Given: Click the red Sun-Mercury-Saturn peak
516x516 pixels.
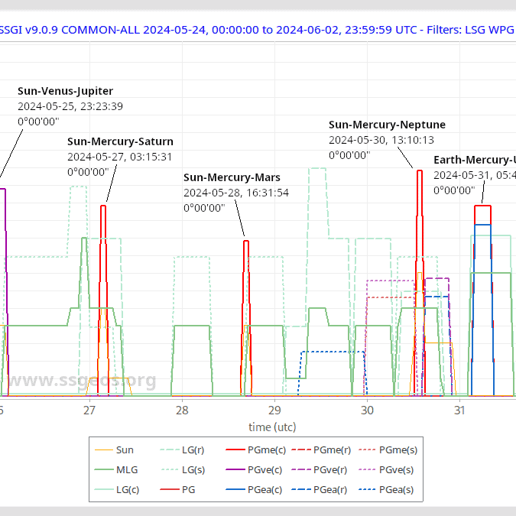Looking at the screenshot, I should point(103,206).
